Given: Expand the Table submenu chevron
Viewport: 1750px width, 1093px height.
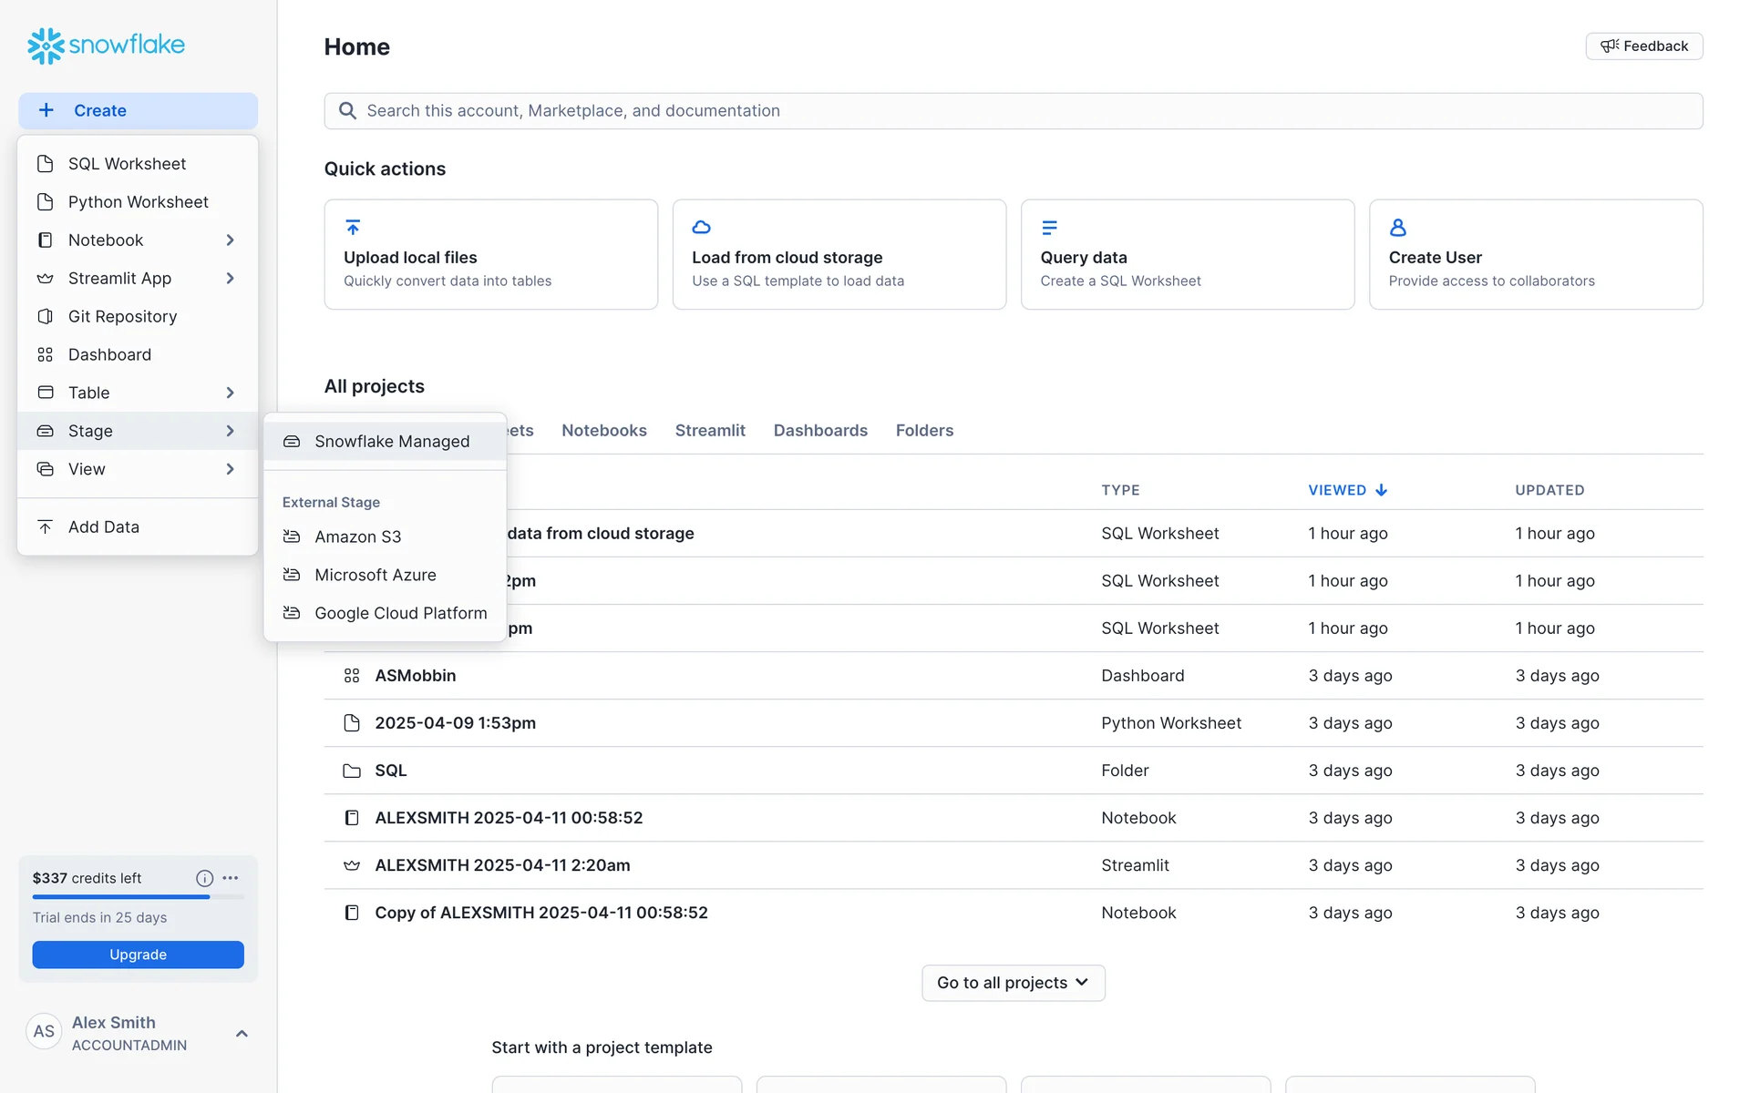Looking at the screenshot, I should (x=230, y=393).
